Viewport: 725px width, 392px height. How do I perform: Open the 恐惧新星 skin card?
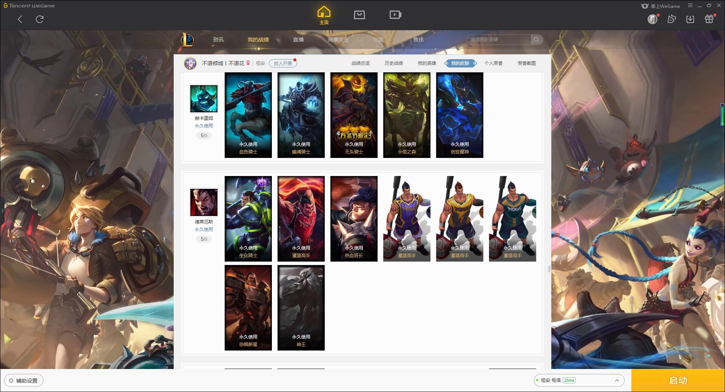click(x=248, y=308)
